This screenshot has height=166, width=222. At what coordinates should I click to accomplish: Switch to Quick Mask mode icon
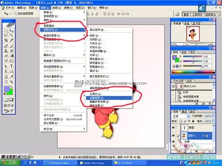point(11,100)
